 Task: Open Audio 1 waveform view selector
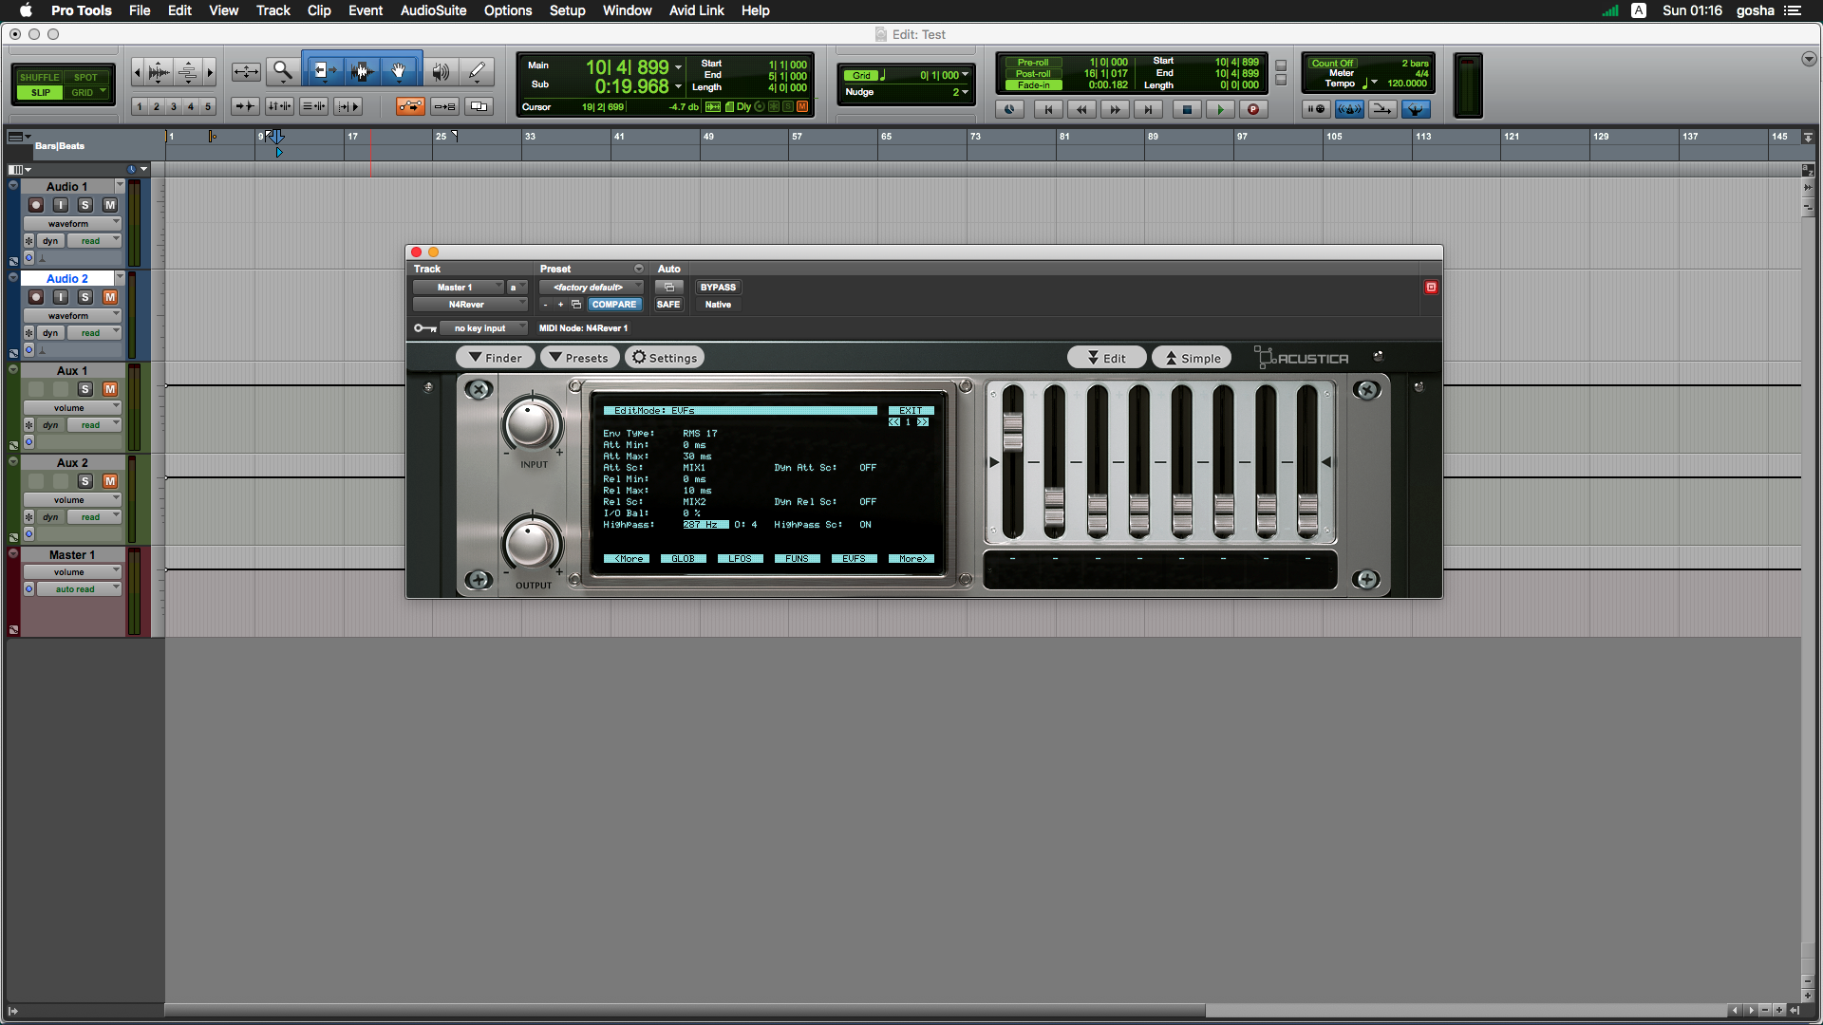tap(71, 224)
